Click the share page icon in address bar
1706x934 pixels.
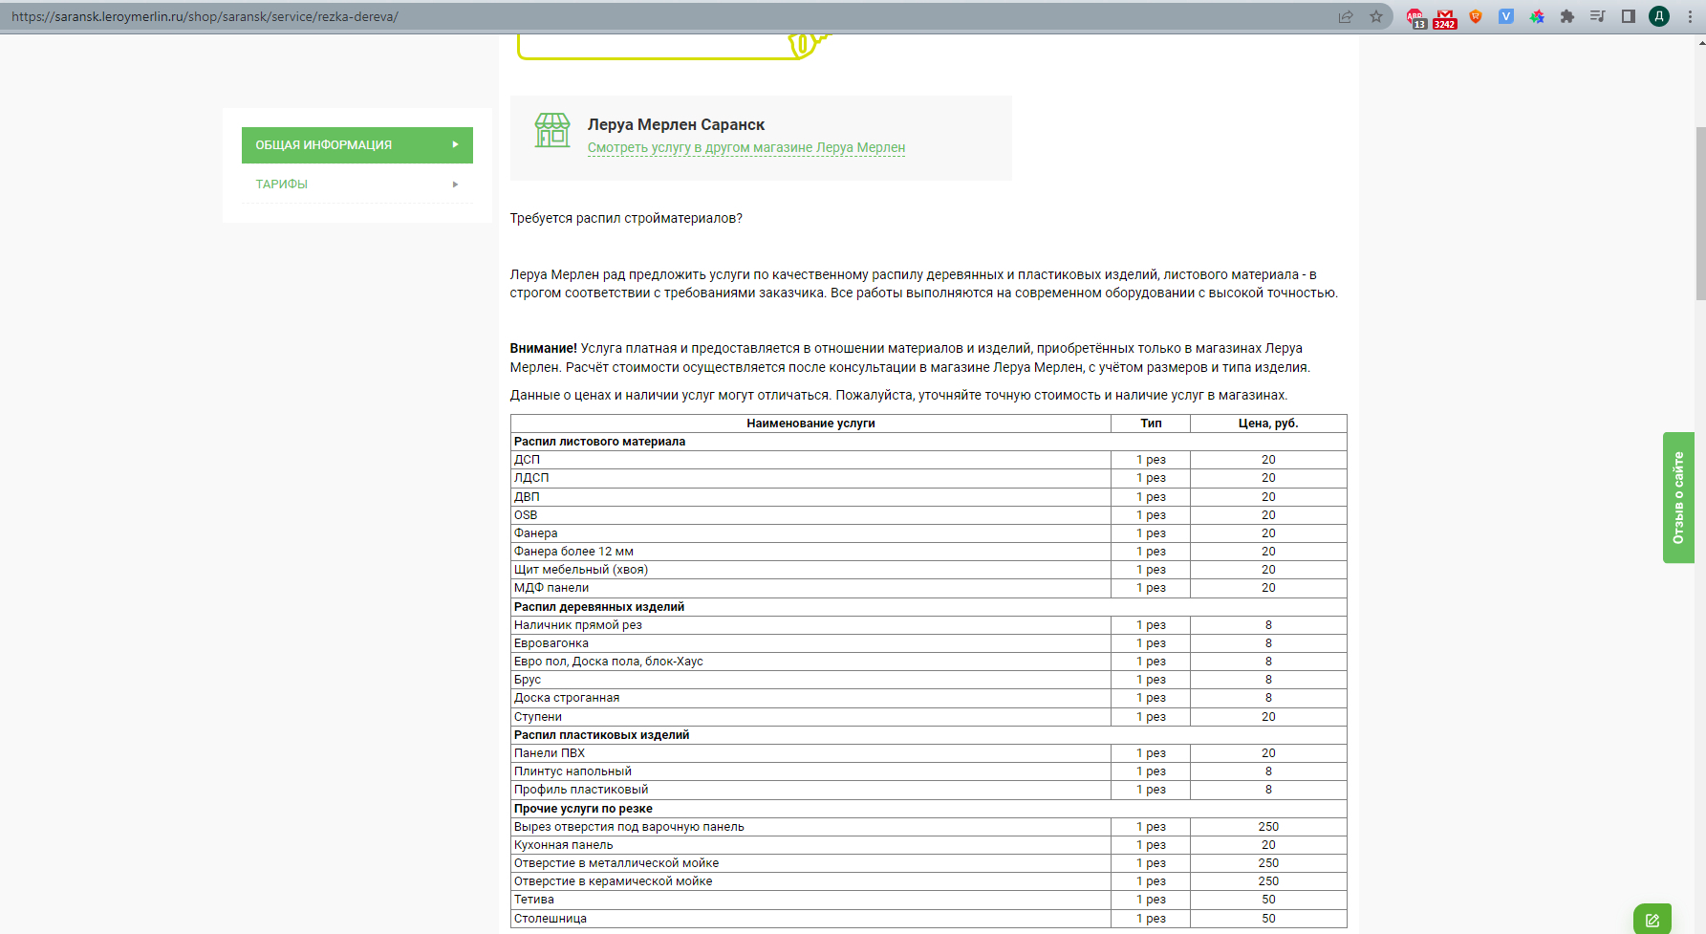pyautogui.click(x=1346, y=16)
